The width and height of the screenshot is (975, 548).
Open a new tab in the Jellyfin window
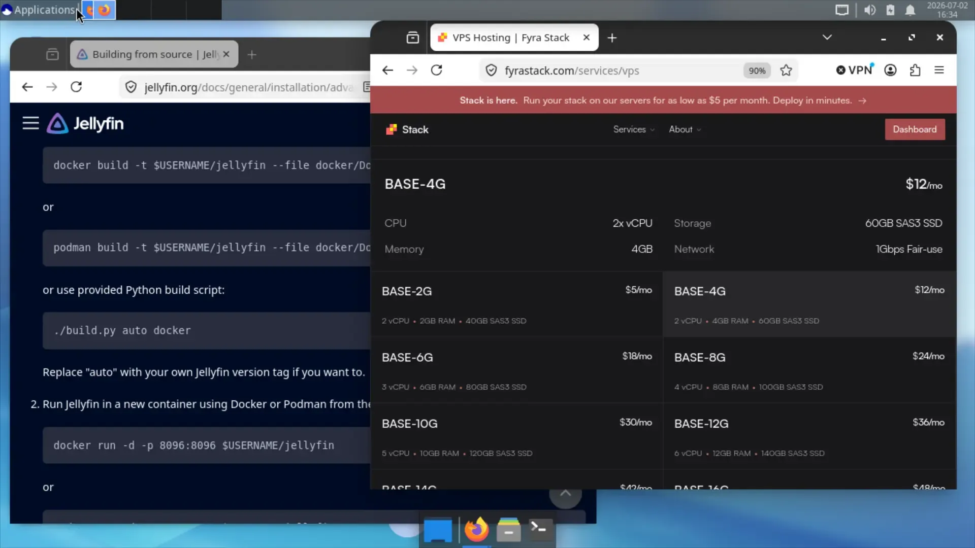coord(252,54)
